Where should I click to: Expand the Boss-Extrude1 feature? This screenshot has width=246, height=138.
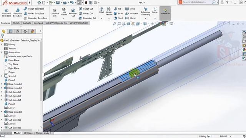tap(2, 84)
